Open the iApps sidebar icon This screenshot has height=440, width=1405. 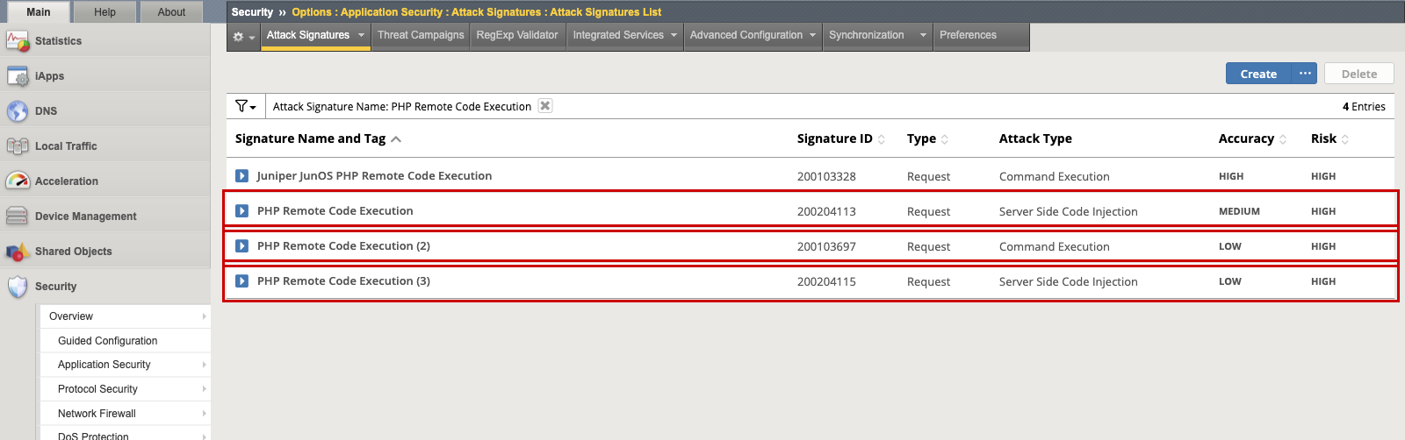click(x=18, y=76)
